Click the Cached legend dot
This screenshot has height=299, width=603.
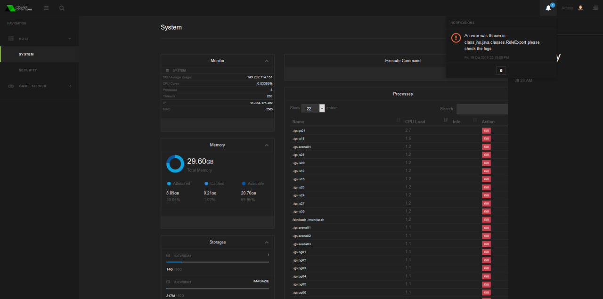coord(206,184)
